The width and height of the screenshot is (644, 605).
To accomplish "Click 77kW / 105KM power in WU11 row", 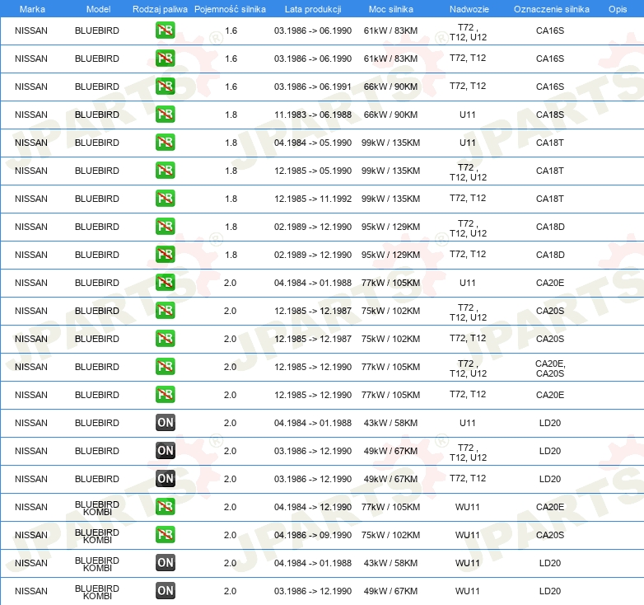I will pyautogui.click(x=390, y=507).
